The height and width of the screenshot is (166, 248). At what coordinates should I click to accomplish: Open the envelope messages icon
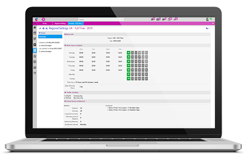158,19
